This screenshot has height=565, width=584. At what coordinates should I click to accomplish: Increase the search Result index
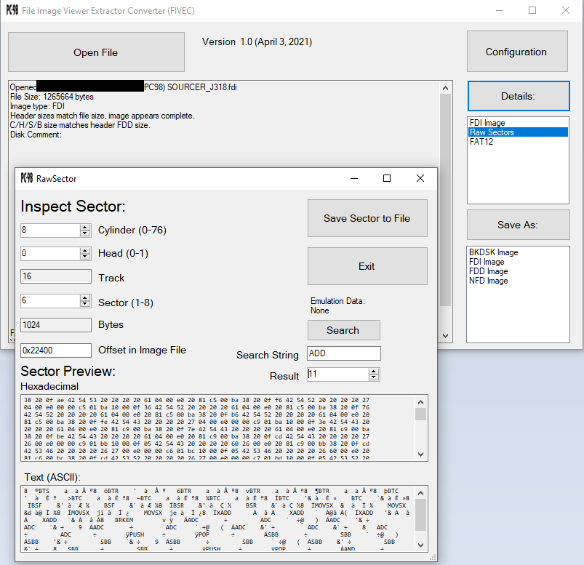click(374, 372)
